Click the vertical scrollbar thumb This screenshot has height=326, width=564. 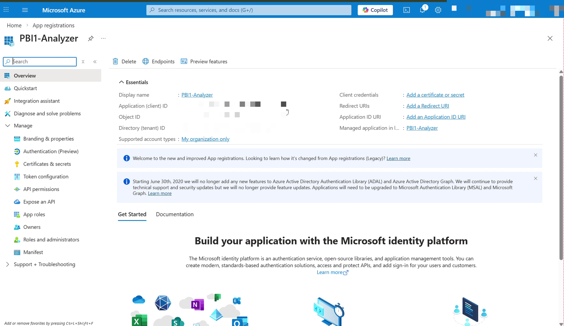(x=561, y=167)
